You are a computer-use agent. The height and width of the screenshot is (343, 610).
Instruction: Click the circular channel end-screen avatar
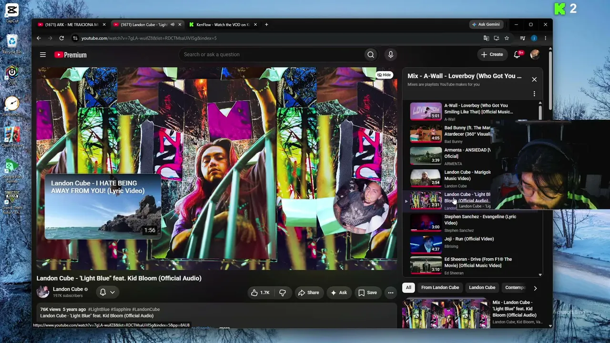click(361, 206)
